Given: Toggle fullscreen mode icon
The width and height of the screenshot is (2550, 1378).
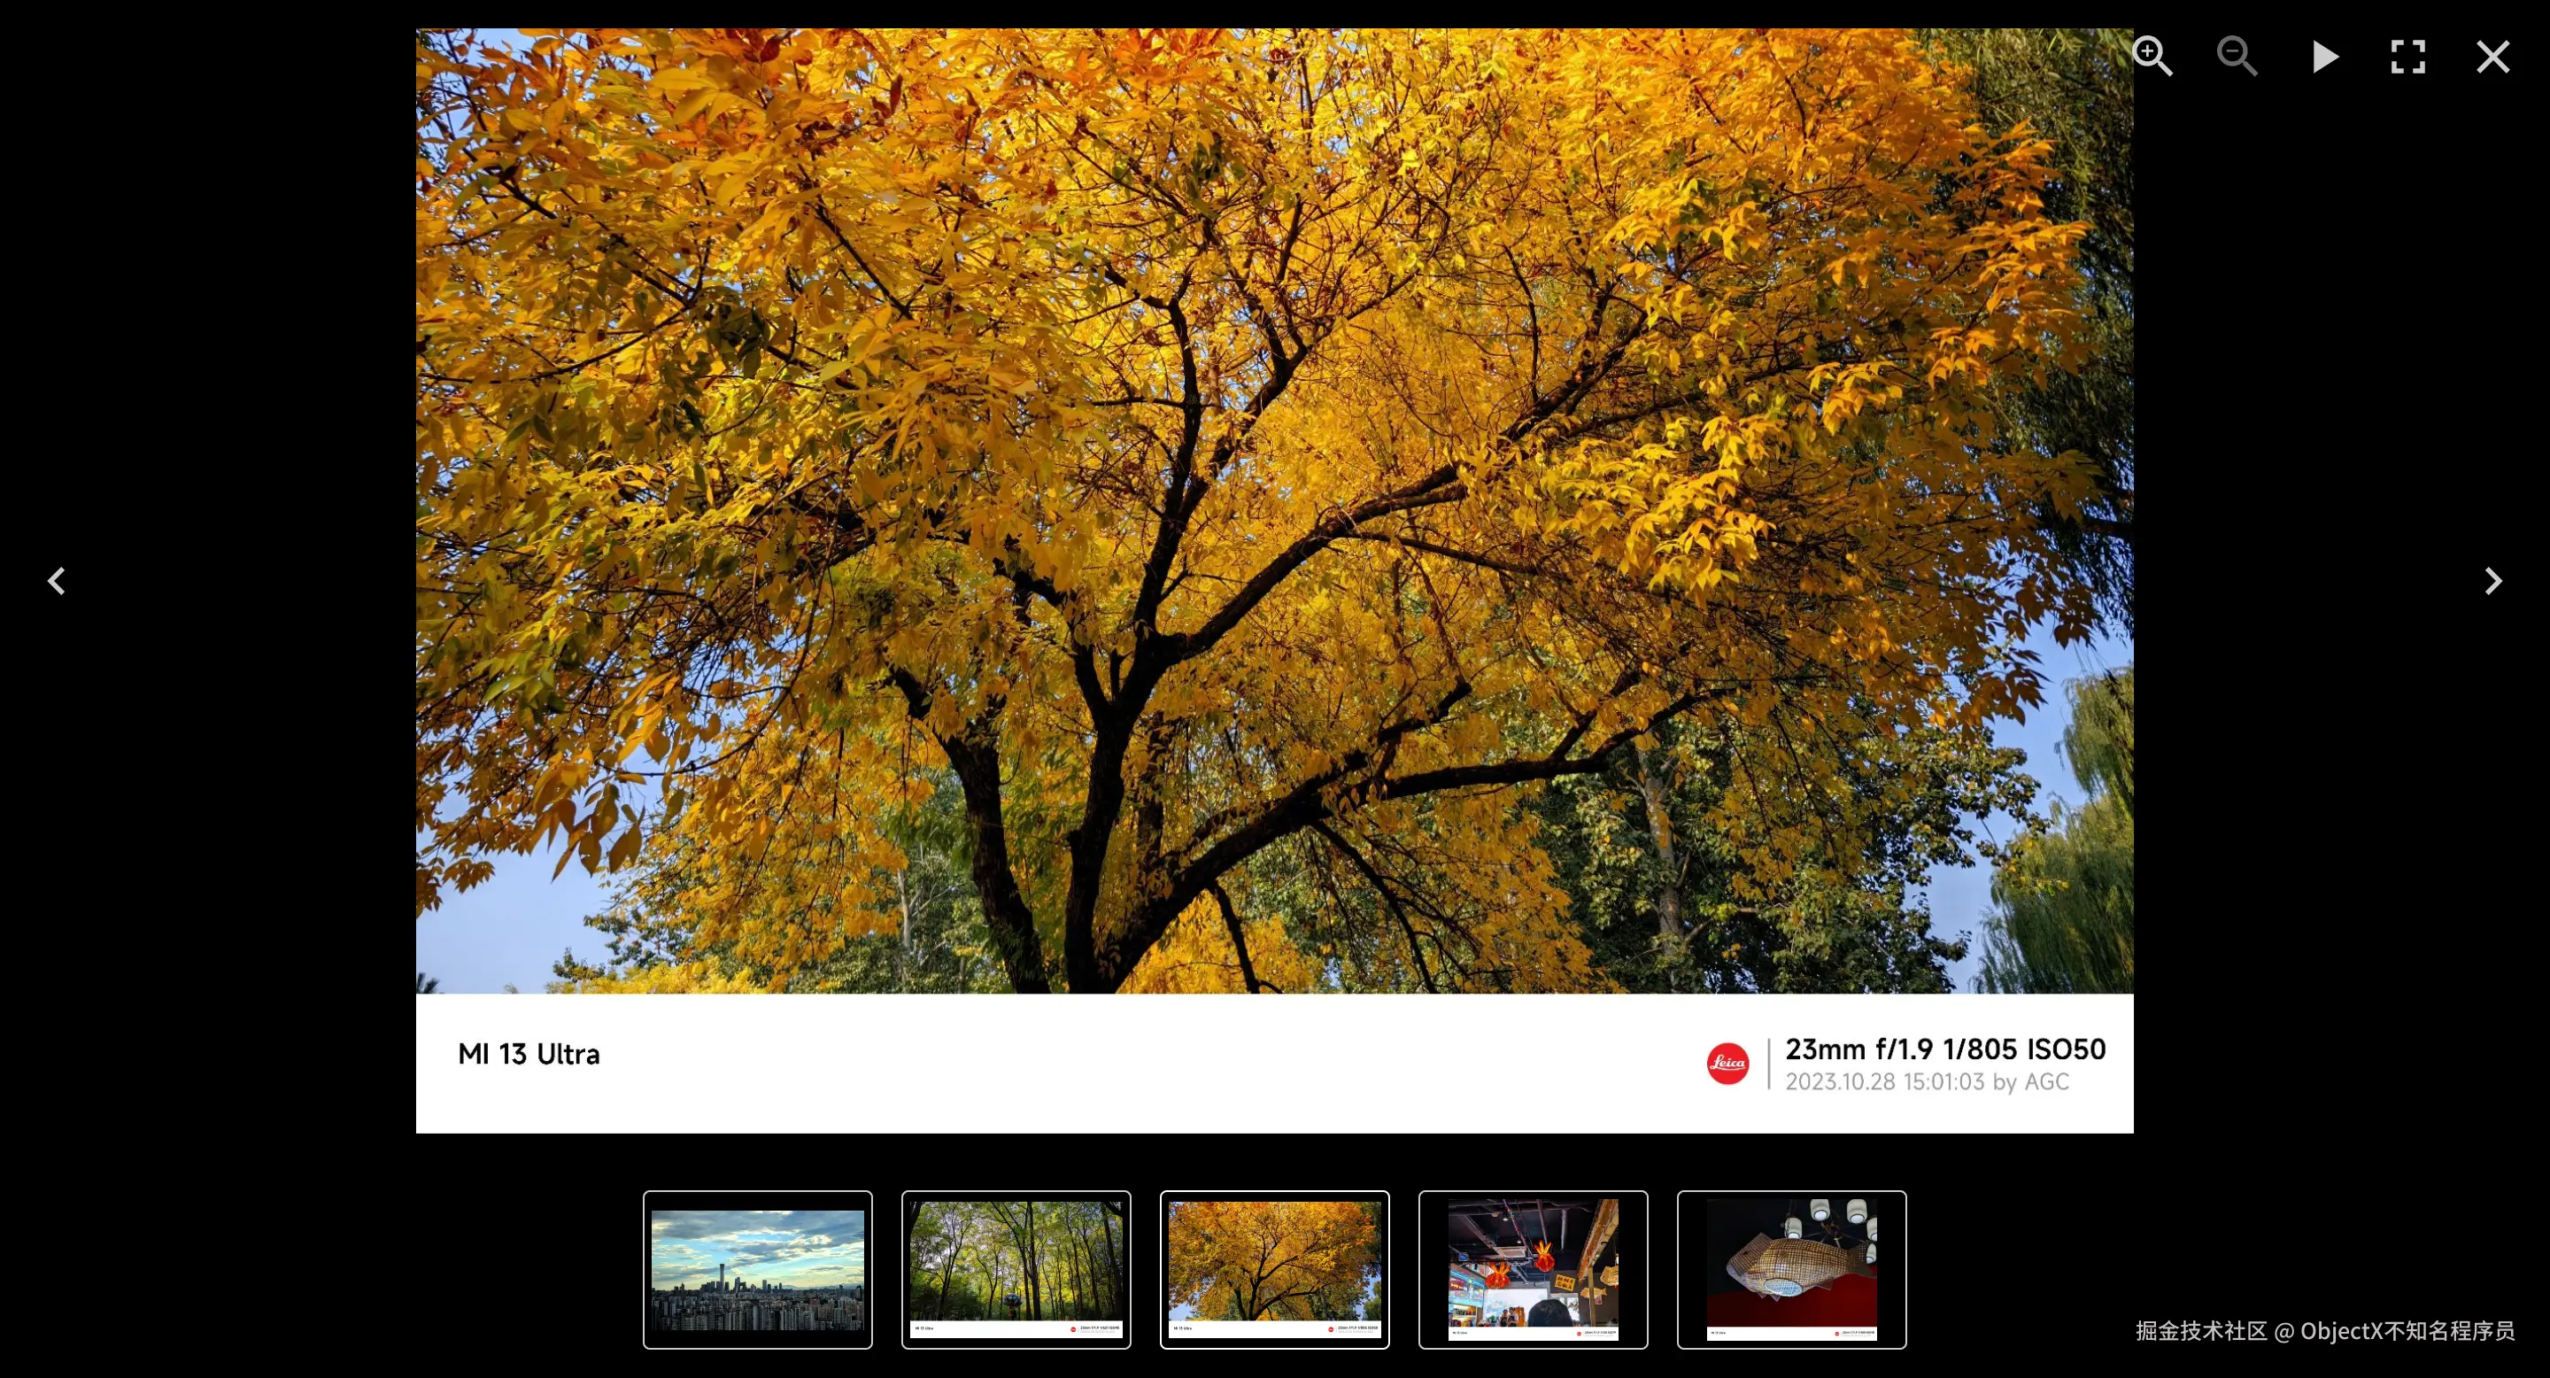Looking at the screenshot, I should click(2407, 57).
